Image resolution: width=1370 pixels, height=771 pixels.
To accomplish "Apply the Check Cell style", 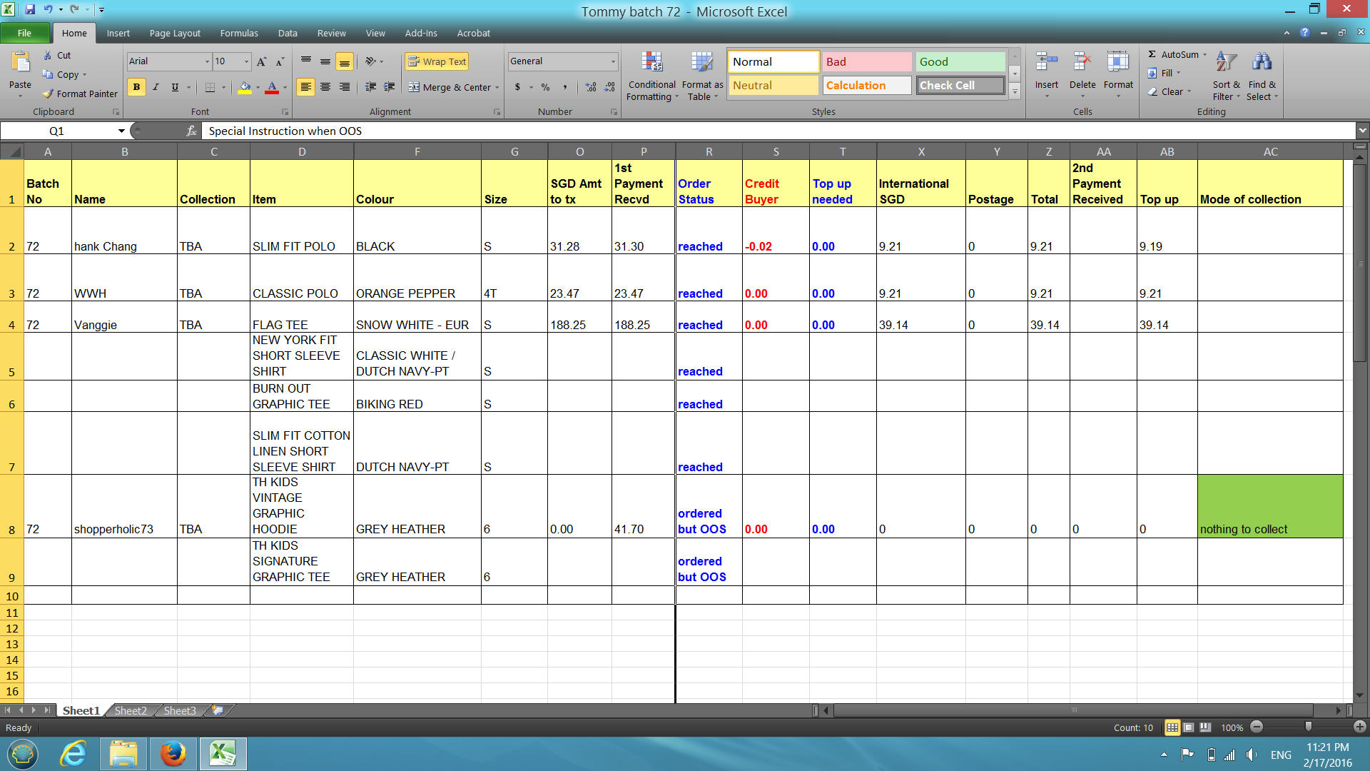I will point(960,85).
